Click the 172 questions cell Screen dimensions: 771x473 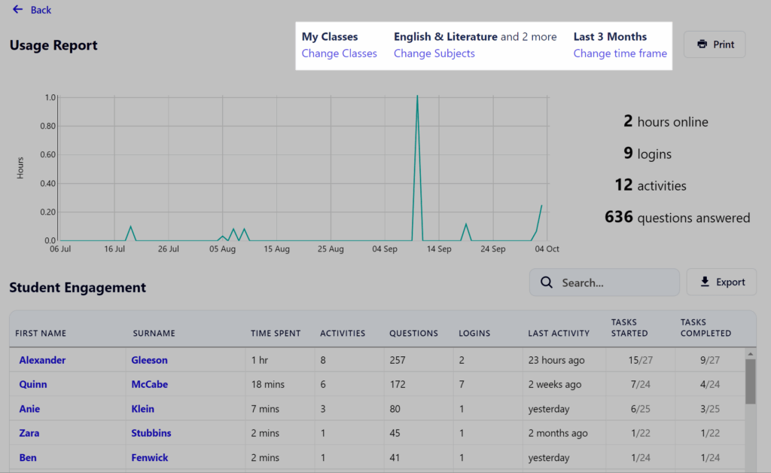[398, 384]
